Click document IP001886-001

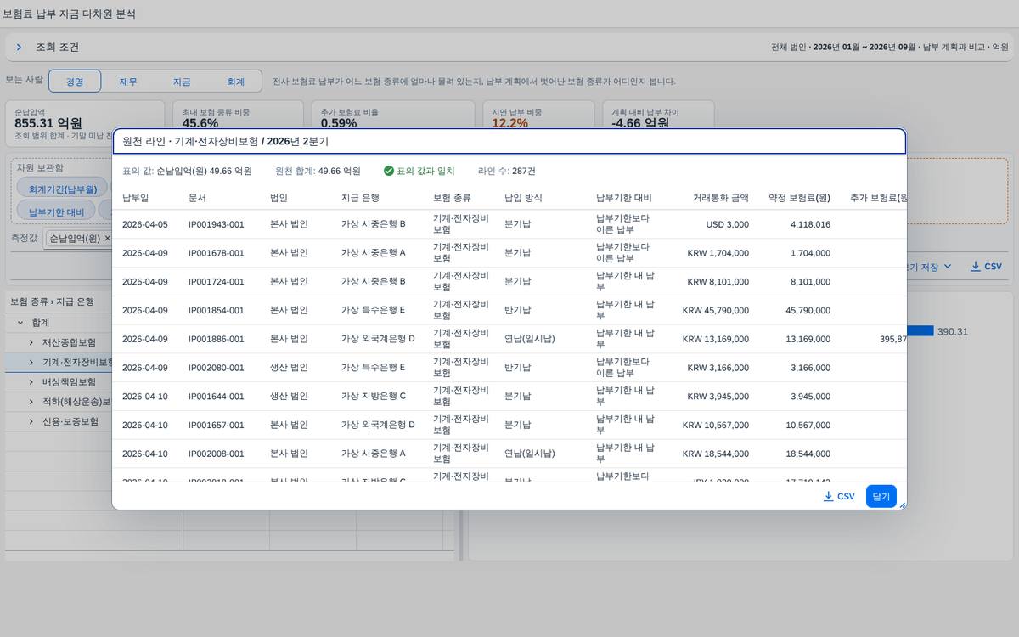click(x=217, y=339)
